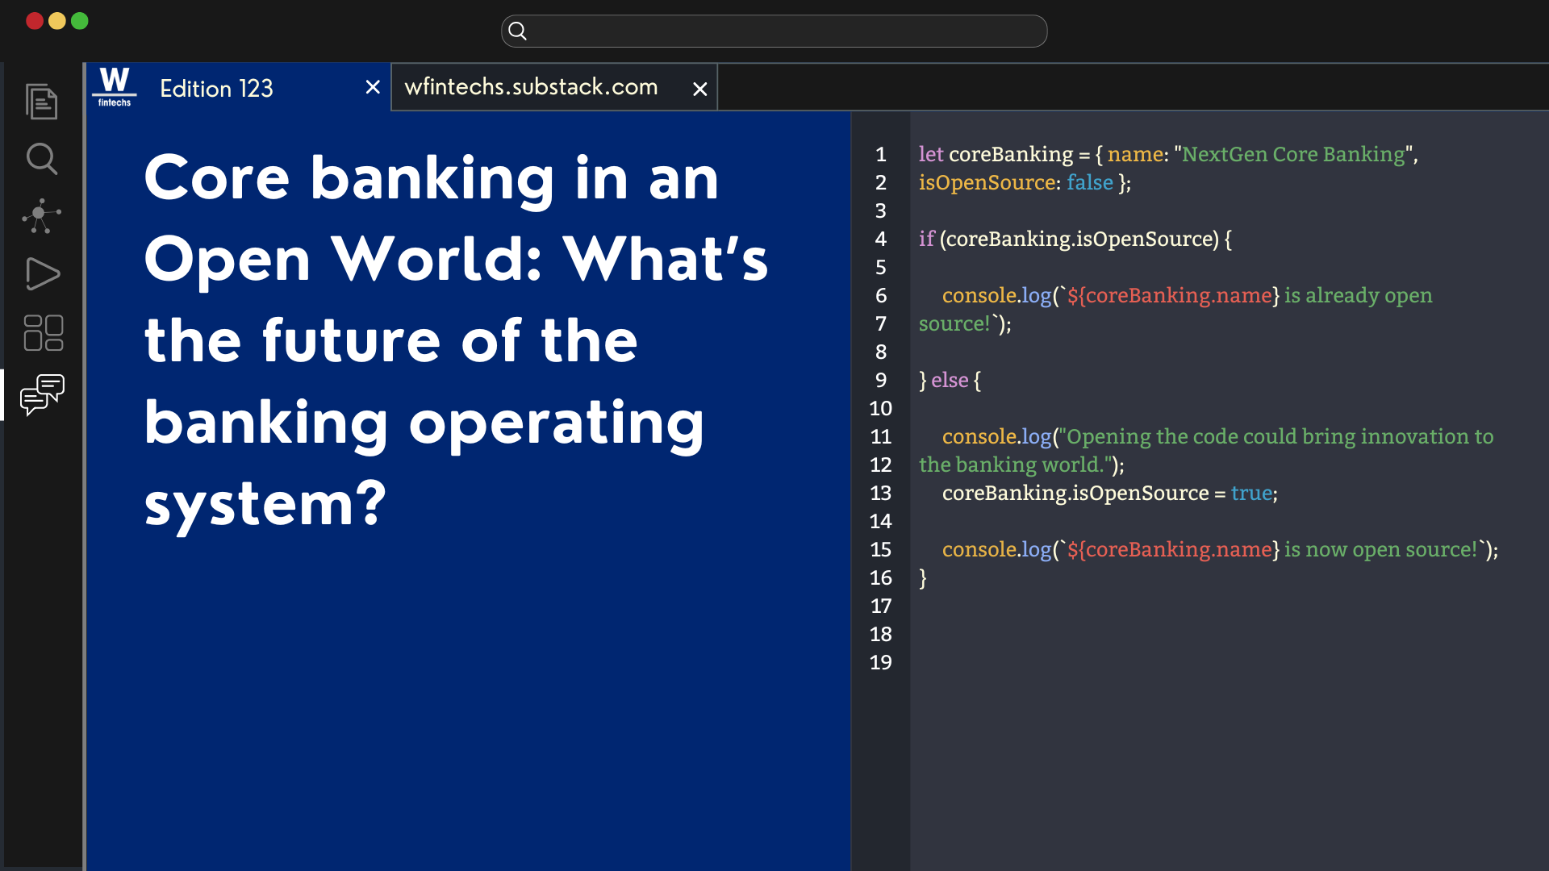1549x871 pixels.
Task: Click the if statement on line 4
Action: tap(925, 239)
